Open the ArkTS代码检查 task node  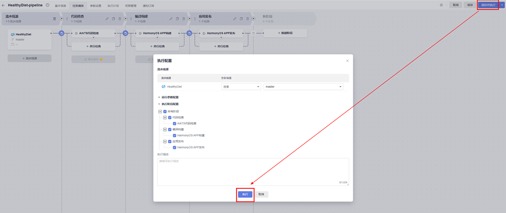93,33
